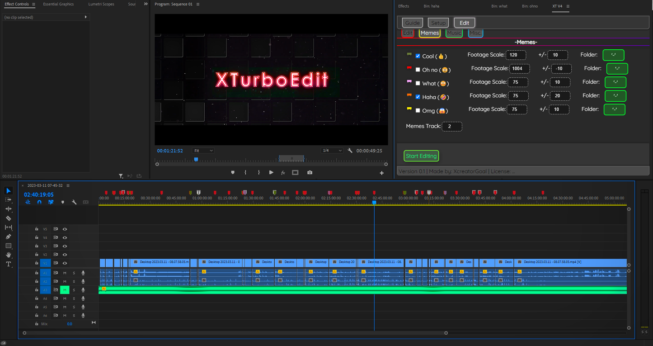The height and width of the screenshot is (346, 653).
Task: Open Timeline Display Settings wrench icon
Action: (74, 203)
